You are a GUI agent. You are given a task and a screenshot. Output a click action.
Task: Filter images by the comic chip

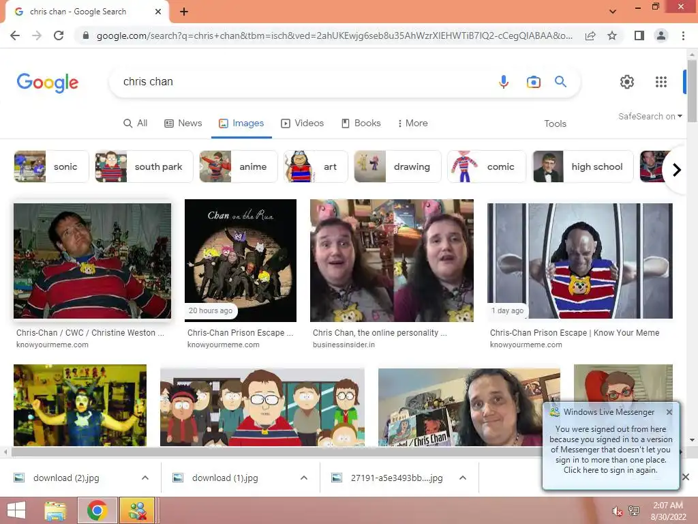pyautogui.click(x=487, y=166)
